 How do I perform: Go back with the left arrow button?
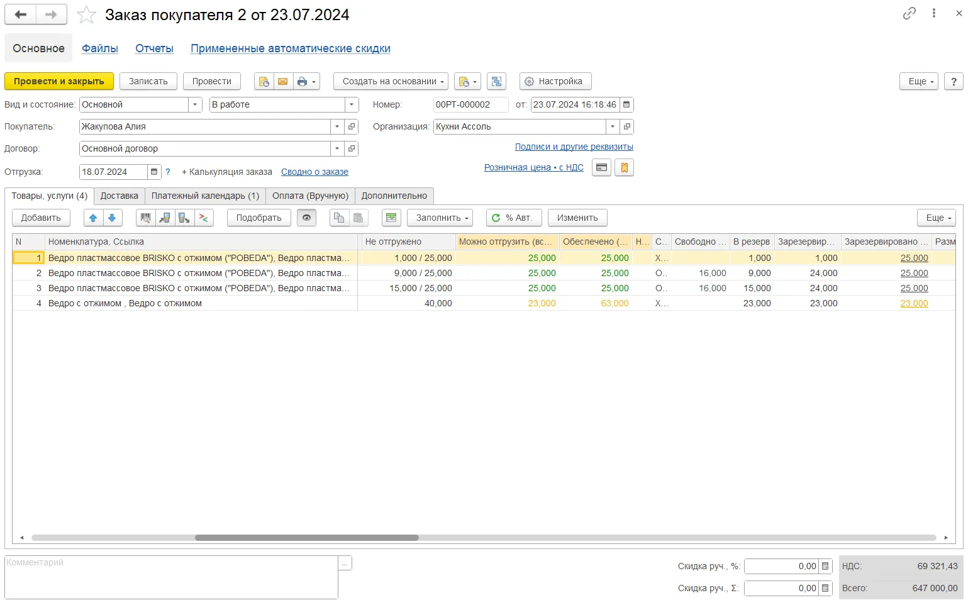pyautogui.click(x=20, y=14)
